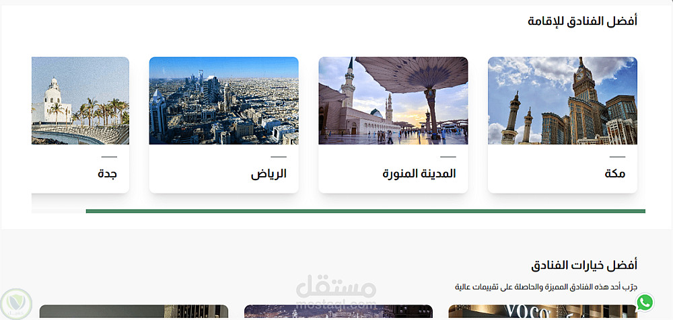Click the unfilled left end of carousel track
Viewport: 673px width, 320px height.
59,211
